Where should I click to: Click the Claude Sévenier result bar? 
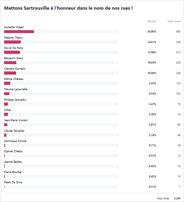[x=5, y=135]
